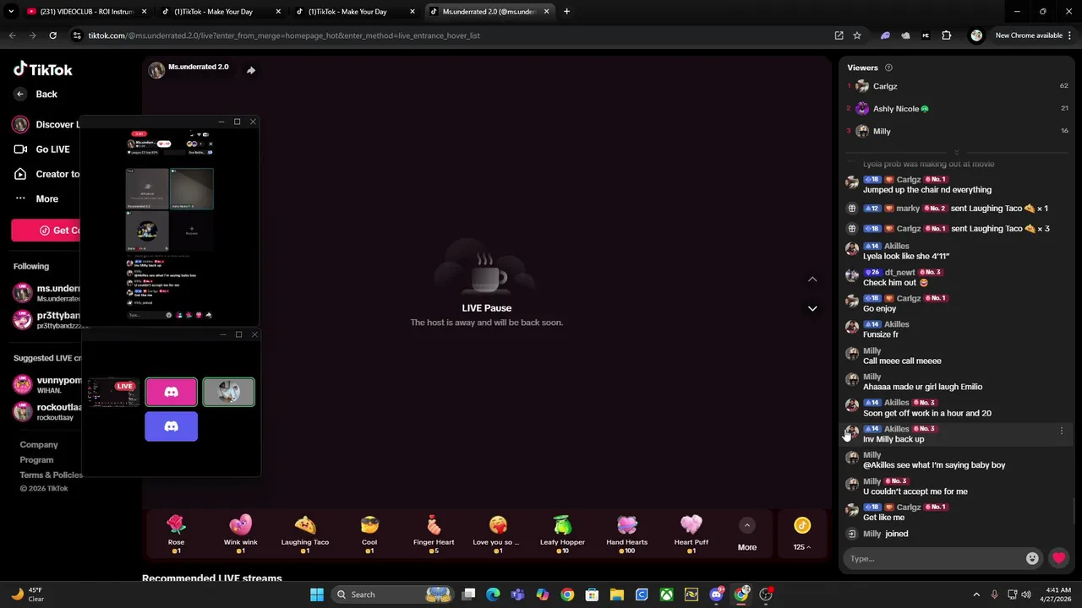Viewport: 1082px width, 608px height.
Task: Open a new Chrome tab
Action: pyautogui.click(x=566, y=12)
